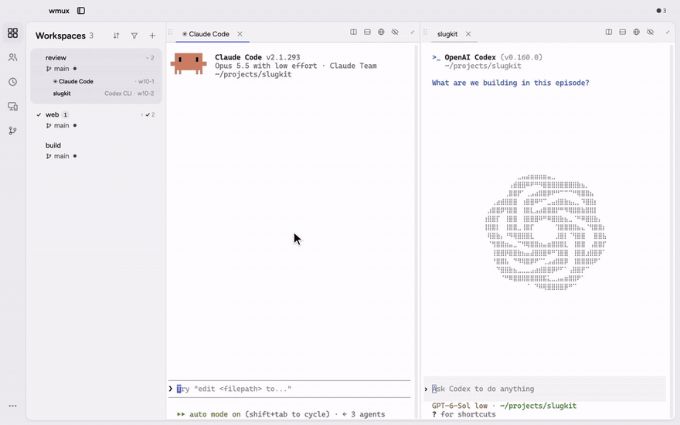Select the review workspace
This screenshot has height=425, width=680.
click(x=56, y=58)
